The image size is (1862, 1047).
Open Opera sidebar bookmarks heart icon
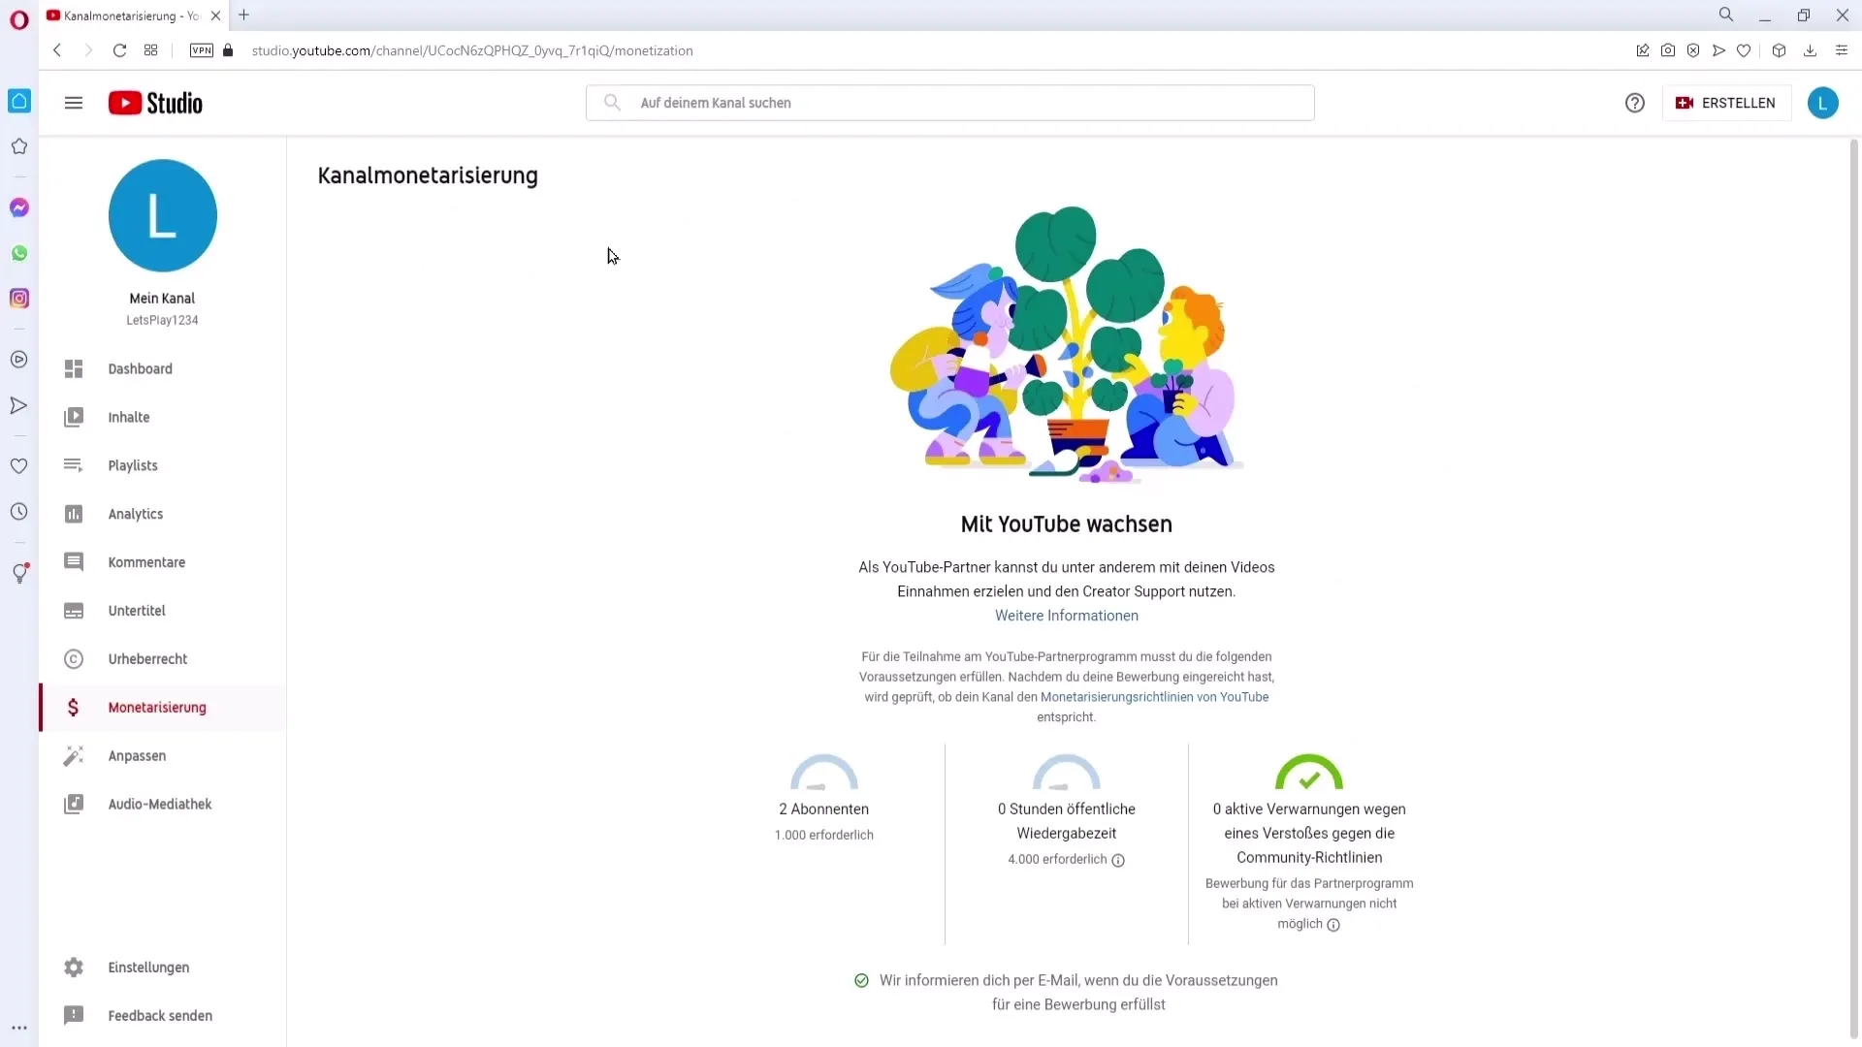click(x=19, y=466)
